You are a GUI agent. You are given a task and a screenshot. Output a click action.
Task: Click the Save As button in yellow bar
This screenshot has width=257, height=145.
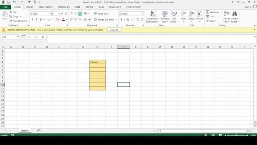[x=114, y=30]
